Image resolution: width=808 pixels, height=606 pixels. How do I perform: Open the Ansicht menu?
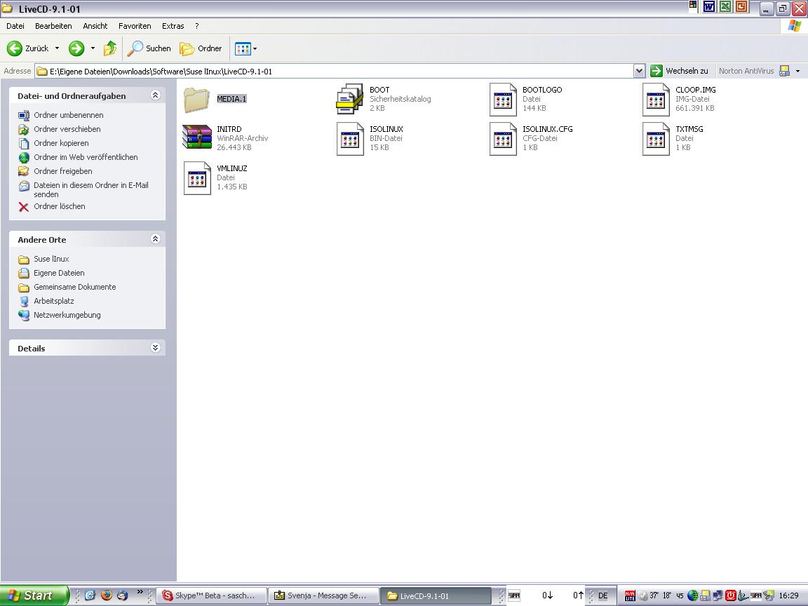tap(95, 26)
